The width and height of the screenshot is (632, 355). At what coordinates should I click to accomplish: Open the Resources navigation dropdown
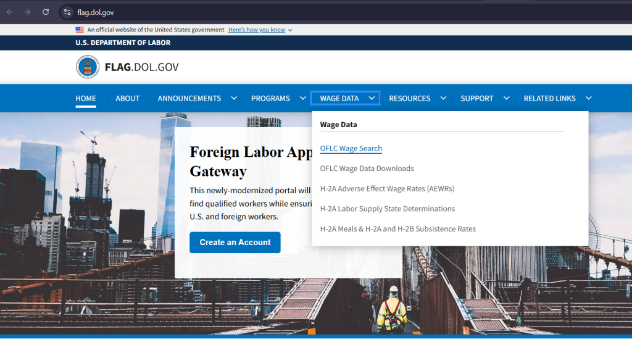[x=410, y=98]
